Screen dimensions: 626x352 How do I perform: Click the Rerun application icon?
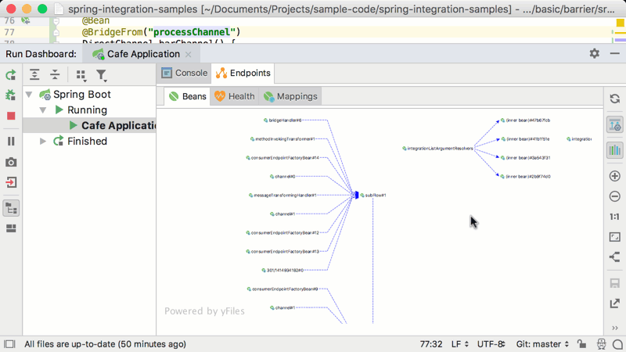[x=11, y=75]
